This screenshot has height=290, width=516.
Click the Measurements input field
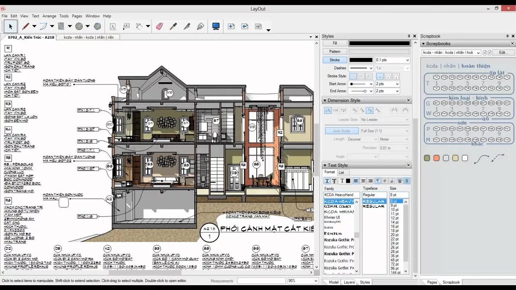tap(261, 281)
